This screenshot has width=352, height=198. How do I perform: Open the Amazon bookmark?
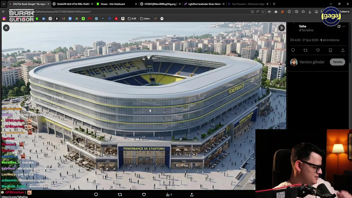pos(123,19)
